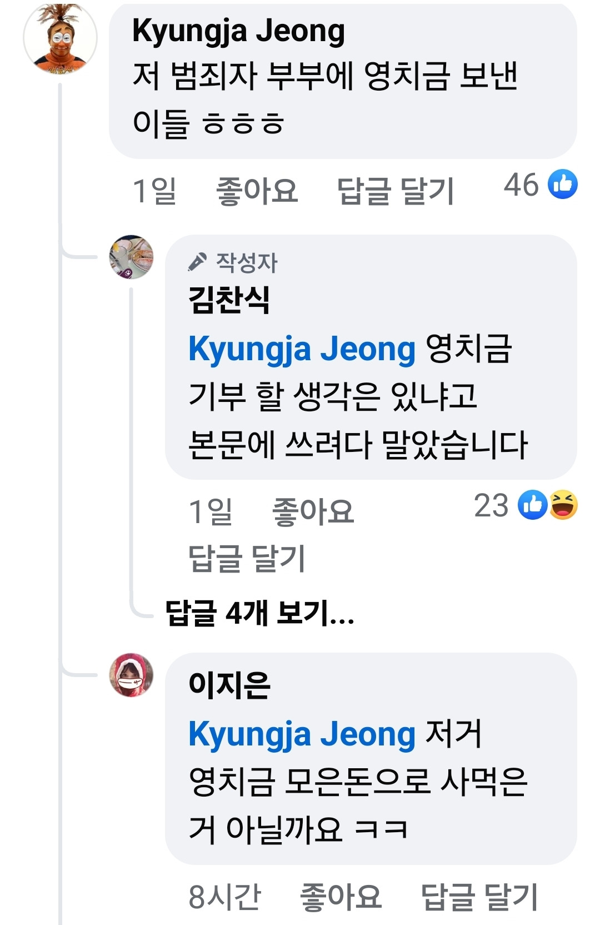View reaction count 46 on top comment
The width and height of the screenshot is (600, 925).
click(521, 185)
